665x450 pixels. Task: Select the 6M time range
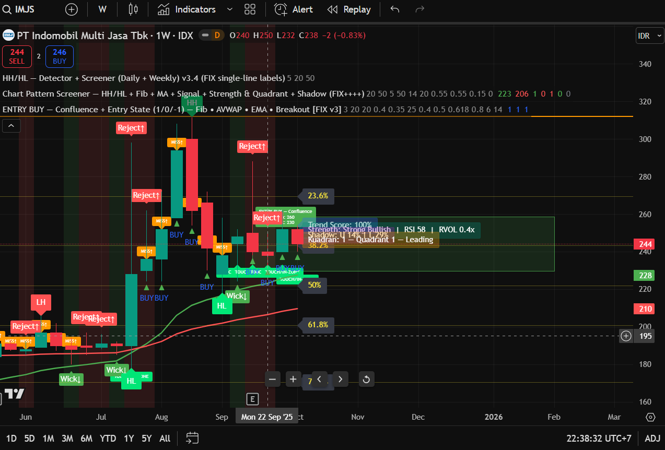[87, 439]
